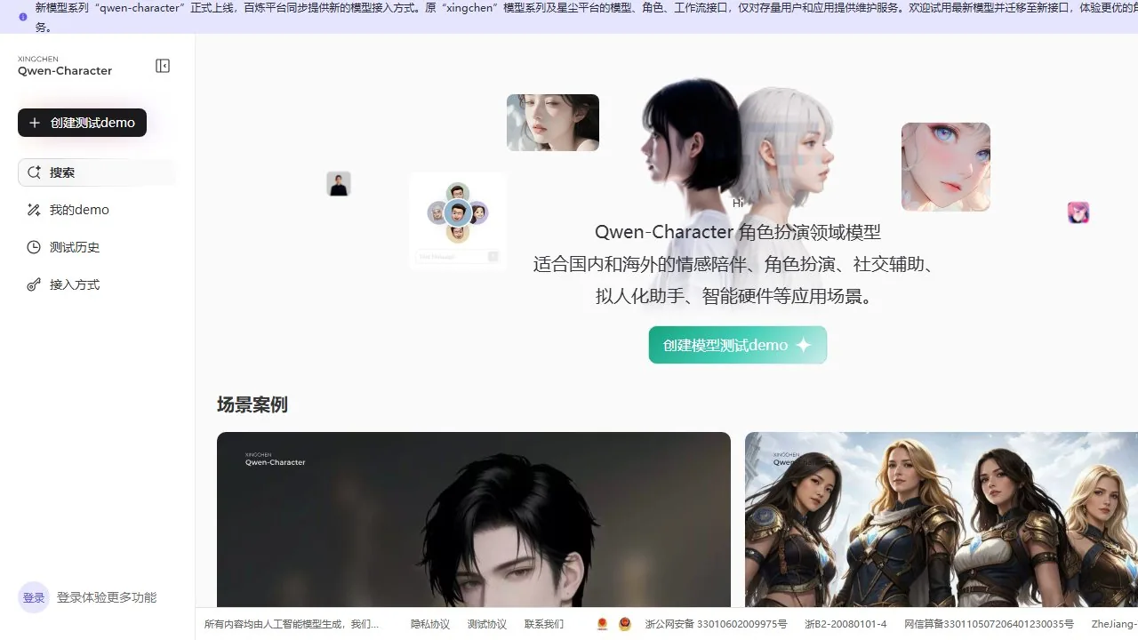Open 测试历史 in the sidebar

point(97,247)
